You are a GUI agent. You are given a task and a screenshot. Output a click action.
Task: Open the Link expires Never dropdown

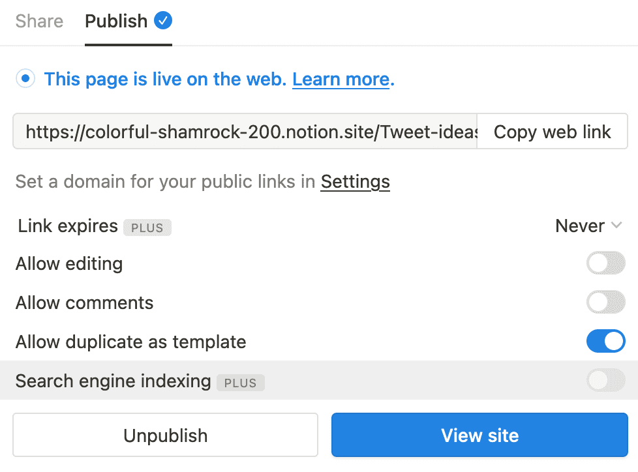[x=581, y=226]
